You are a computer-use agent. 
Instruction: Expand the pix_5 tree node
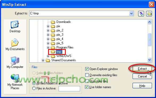coord(48,43)
